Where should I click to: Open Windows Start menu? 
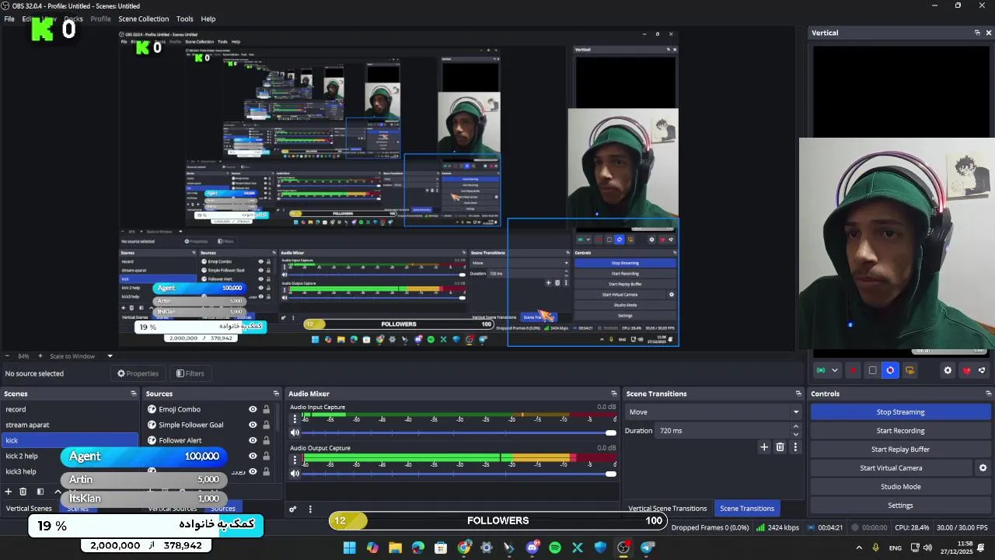(x=349, y=548)
